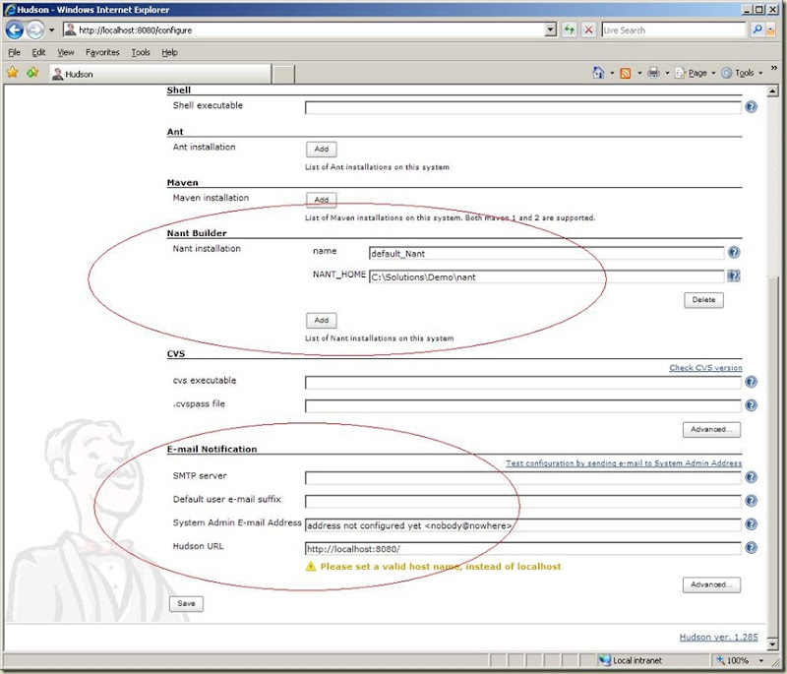Open help for System Admin E-mail Address

[x=751, y=523]
